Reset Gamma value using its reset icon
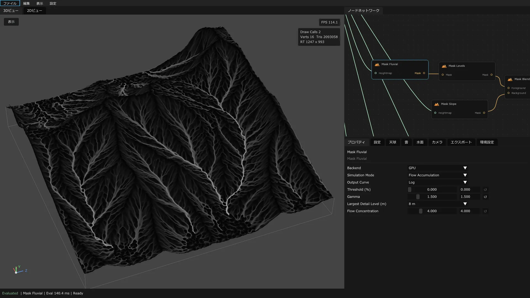The image size is (530, 298). 485,197
